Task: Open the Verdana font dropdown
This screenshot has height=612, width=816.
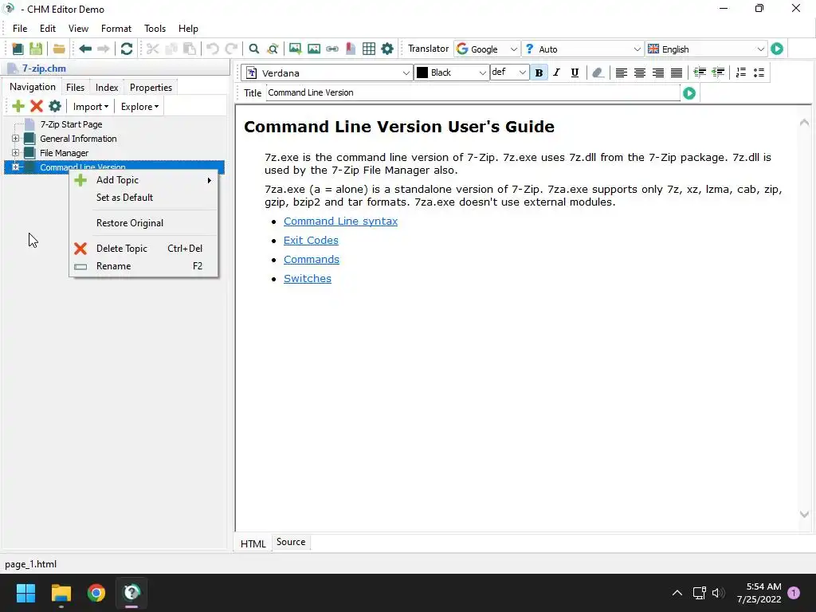Action: (x=328, y=73)
